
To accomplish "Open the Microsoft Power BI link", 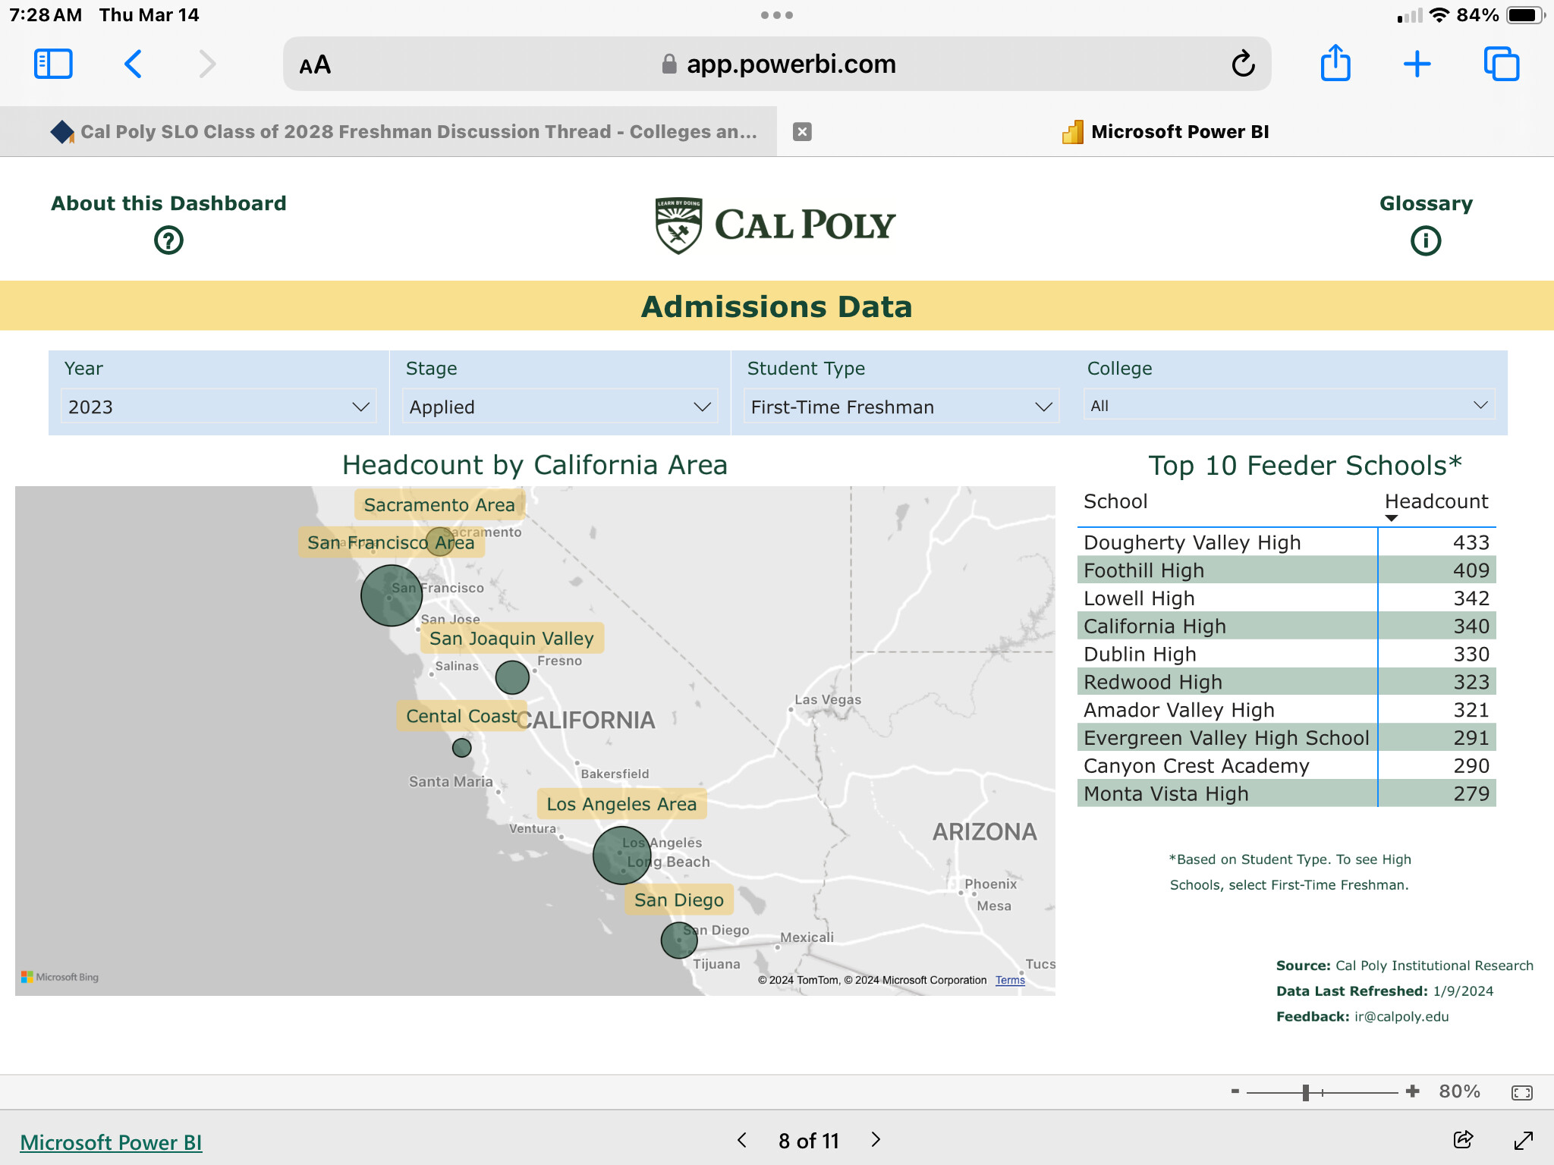I will (x=111, y=1141).
